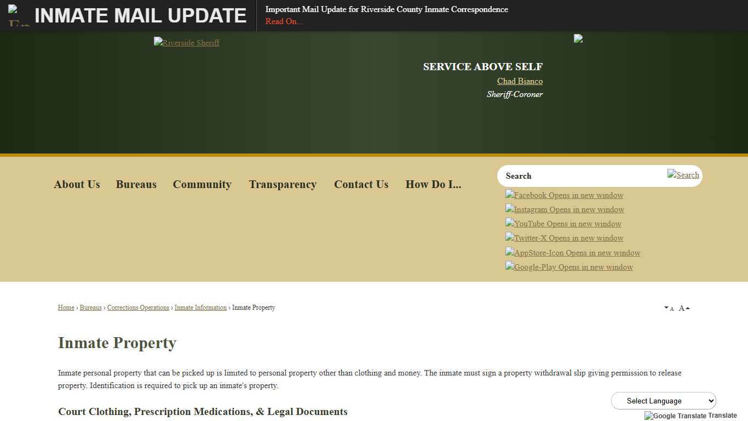Click inside the Search input box

575,175
